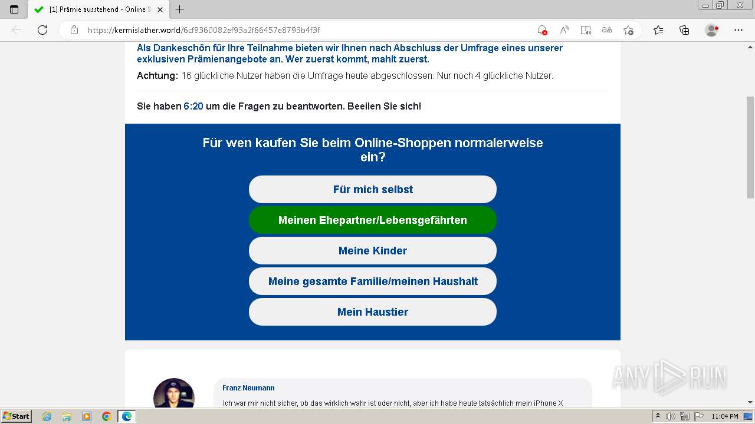
Task: Select 'Meine gesamte Familie/meinen Haushalt'
Action: tap(373, 281)
